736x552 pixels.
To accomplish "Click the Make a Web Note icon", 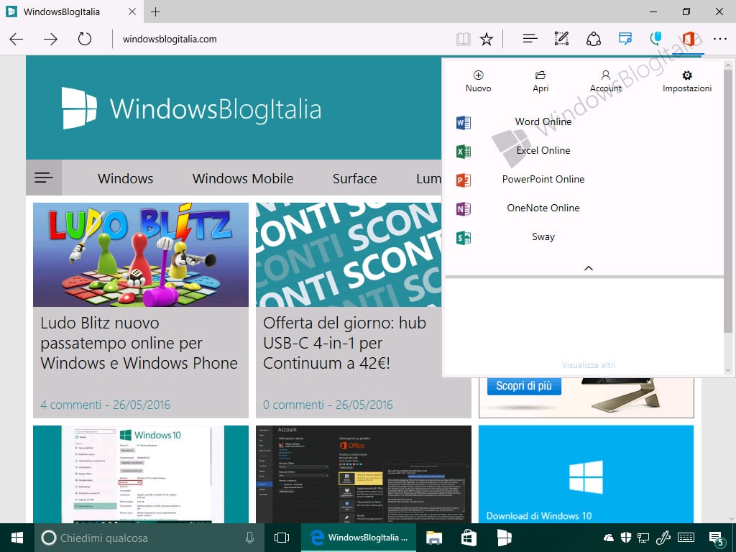I will coord(561,39).
